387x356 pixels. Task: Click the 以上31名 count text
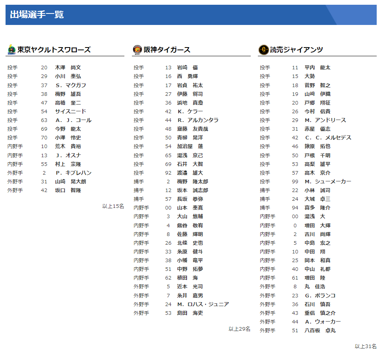[366, 346]
